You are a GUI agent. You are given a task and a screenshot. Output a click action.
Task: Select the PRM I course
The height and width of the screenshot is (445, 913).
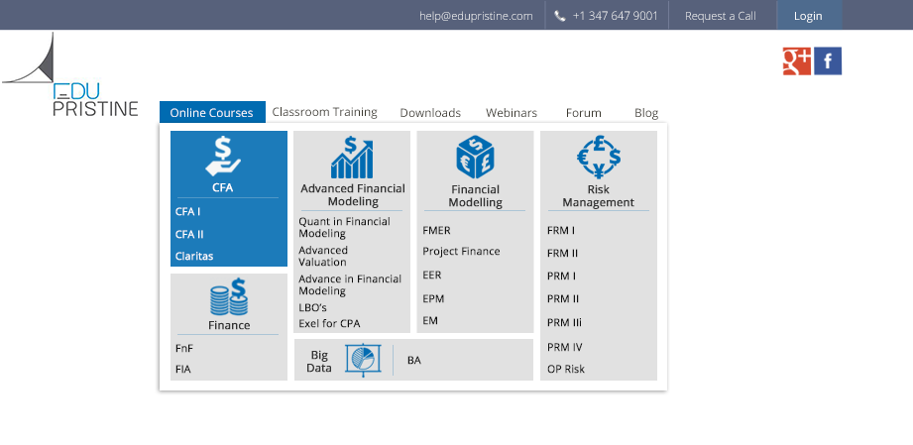coord(561,277)
